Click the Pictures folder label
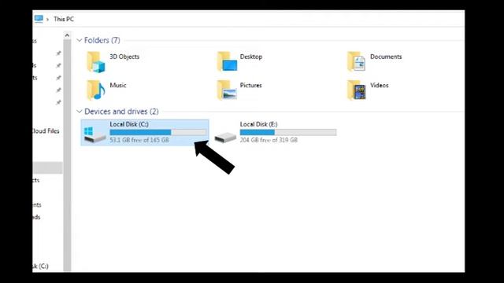The width and height of the screenshot is (504, 283). tap(250, 86)
